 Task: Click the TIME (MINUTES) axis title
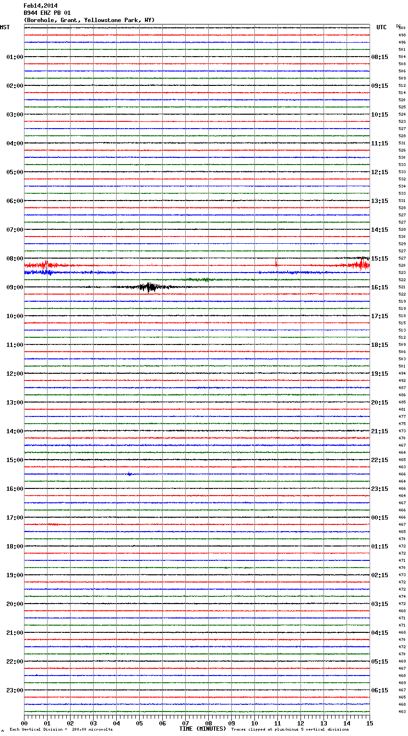(203, 729)
